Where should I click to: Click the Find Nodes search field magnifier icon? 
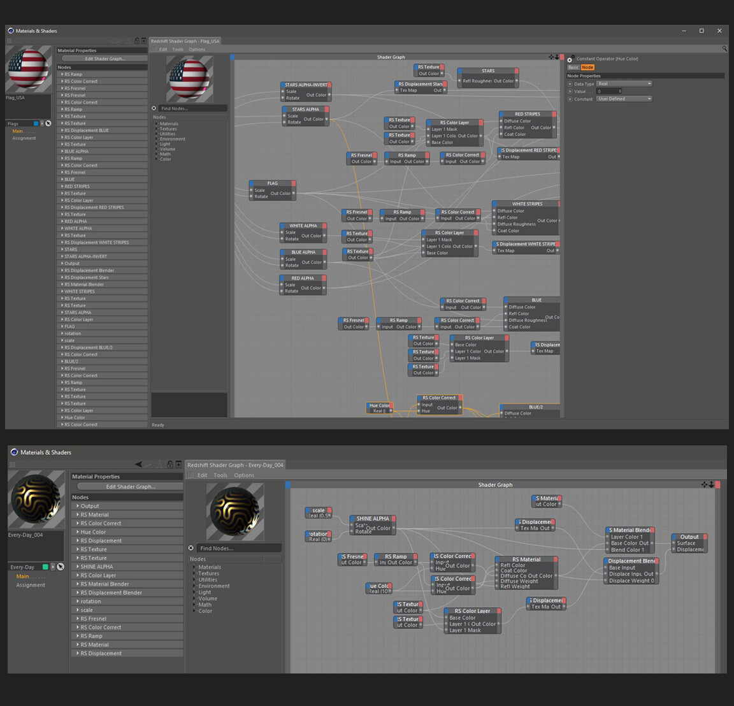154,108
